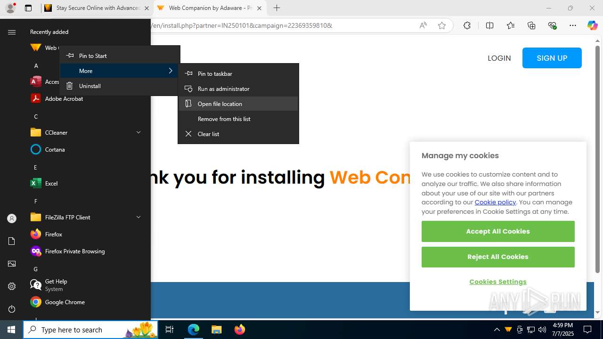Click the Web Companion tray icon
Screen dimensions: 603x339
click(508, 330)
